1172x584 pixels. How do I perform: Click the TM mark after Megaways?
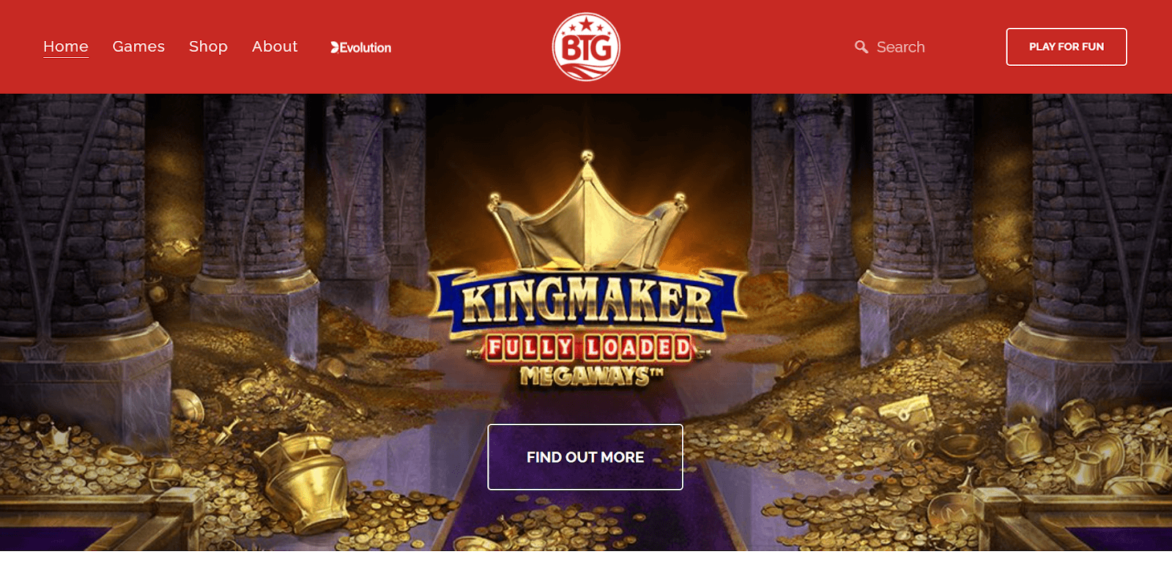point(656,372)
